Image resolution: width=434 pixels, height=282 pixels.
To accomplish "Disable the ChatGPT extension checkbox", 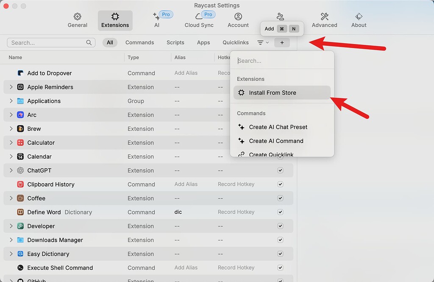I will (x=281, y=170).
